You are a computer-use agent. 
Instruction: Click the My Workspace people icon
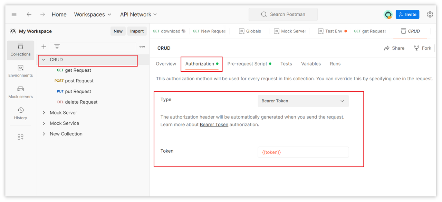click(13, 31)
